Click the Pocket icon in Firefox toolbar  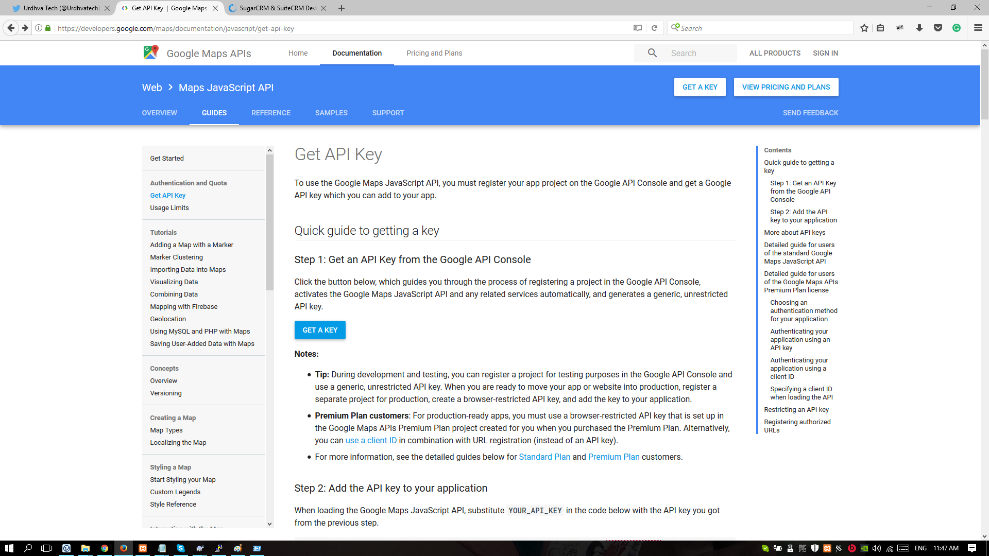(938, 28)
